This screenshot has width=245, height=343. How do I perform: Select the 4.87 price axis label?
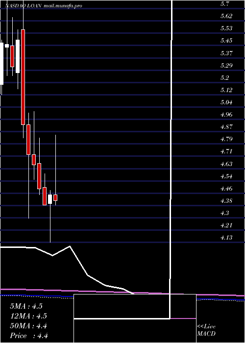click(x=226, y=126)
